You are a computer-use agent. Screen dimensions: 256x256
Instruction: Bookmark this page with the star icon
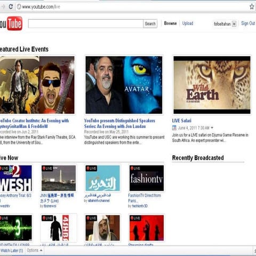point(252,6)
